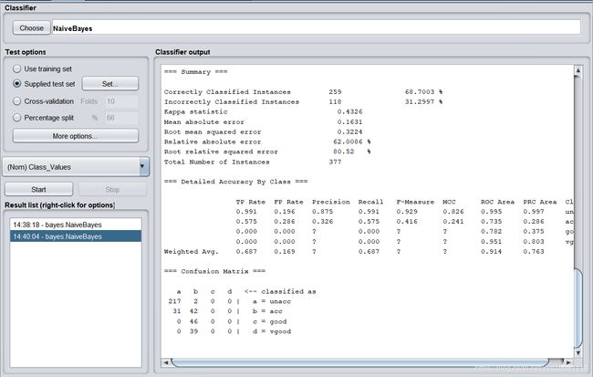The height and width of the screenshot is (377, 593).
Task: Click the Start button
Action: coord(38,189)
